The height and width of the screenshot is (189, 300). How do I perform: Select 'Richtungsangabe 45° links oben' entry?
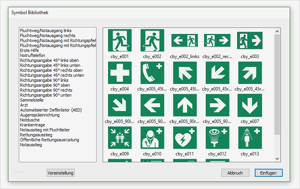pyautogui.click(x=49, y=60)
